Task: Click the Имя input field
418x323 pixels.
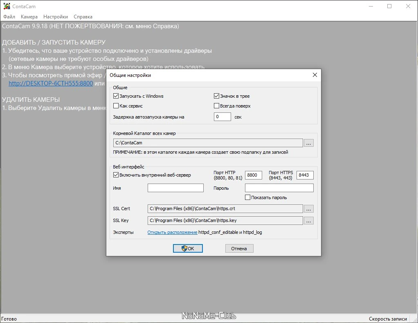Action: click(175, 188)
